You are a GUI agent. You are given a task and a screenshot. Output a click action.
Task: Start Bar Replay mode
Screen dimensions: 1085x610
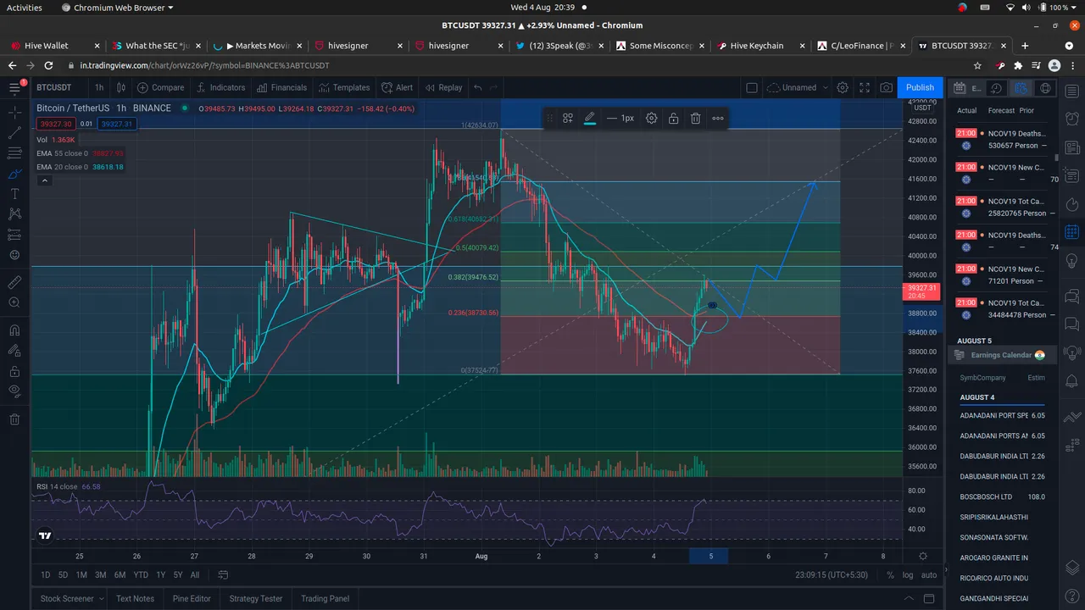point(443,87)
